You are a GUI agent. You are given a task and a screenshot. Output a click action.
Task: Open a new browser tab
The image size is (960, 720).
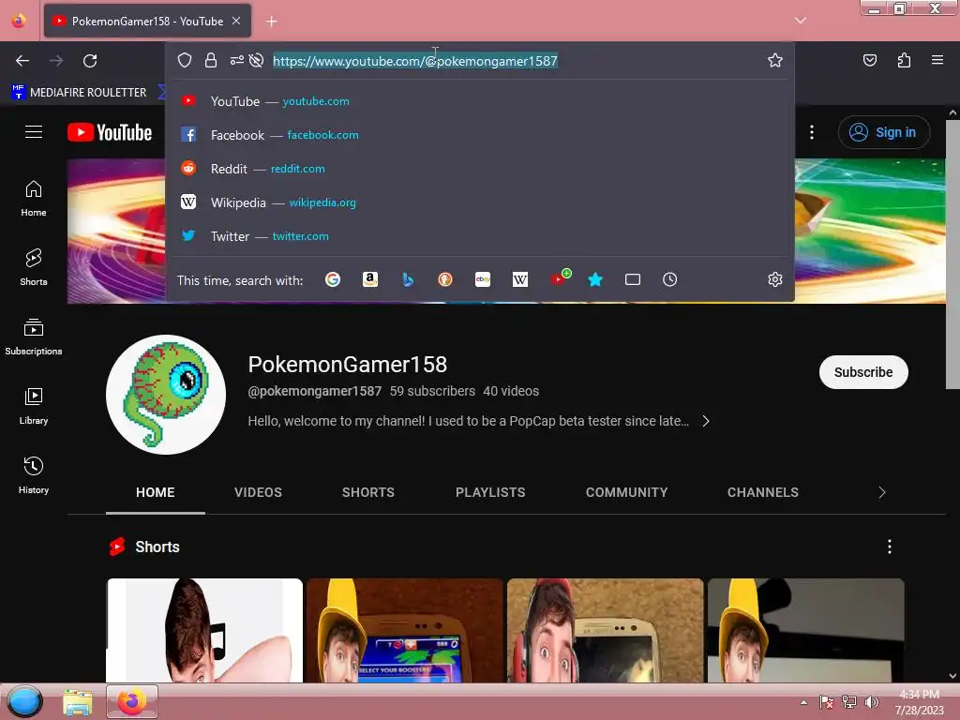pyautogui.click(x=272, y=22)
